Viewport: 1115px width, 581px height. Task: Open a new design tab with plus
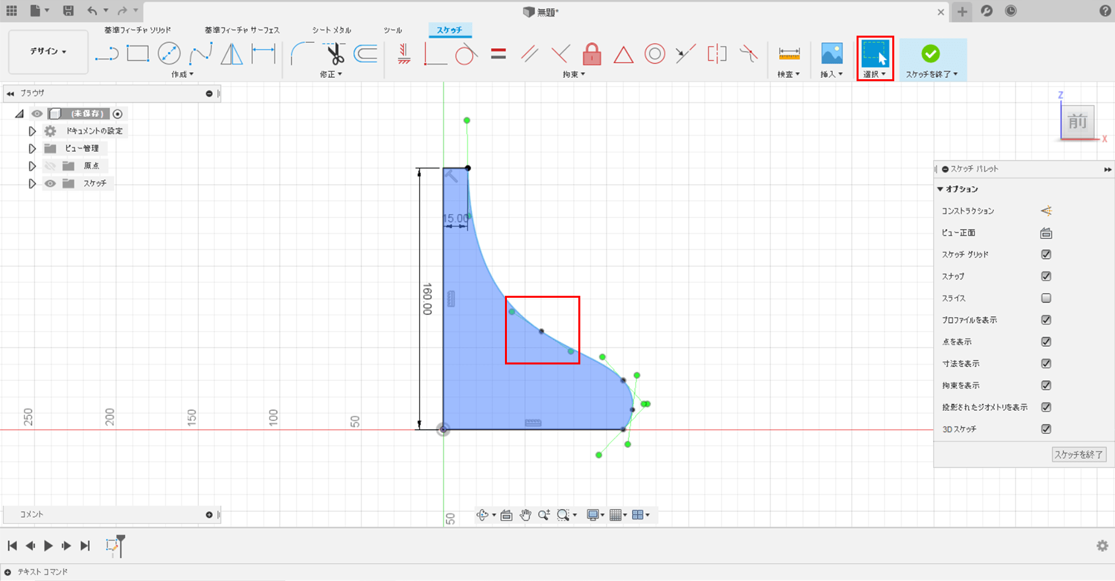(962, 11)
